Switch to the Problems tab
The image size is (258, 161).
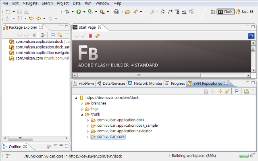(84, 84)
